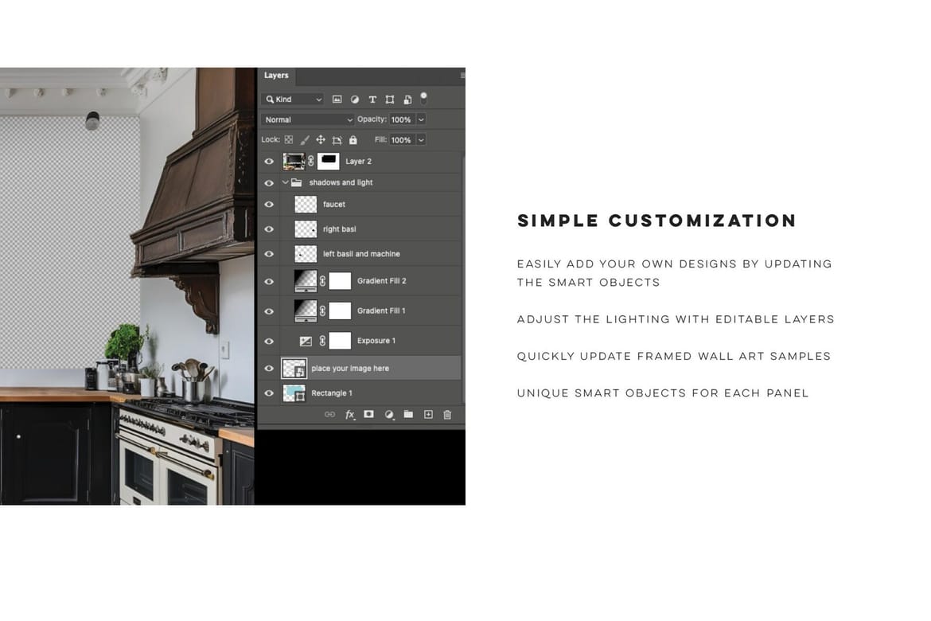Image resolution: width=931 pixels, height=621 pixels.
Task: Select the Layers panel tab
Action: [x=276, y=76]
